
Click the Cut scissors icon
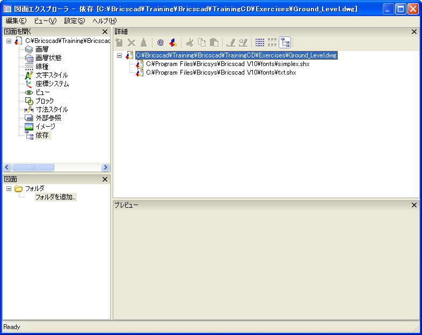[190, 42]
